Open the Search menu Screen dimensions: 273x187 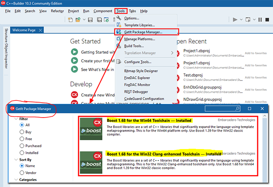pyautogui.click(x=30, y=11)
